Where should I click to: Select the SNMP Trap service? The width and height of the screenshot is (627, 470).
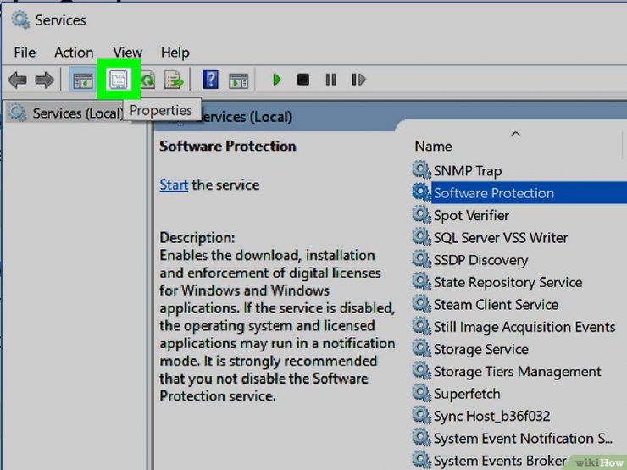468,171
